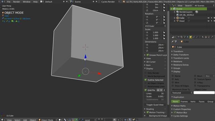Open the Constraints properties tab icon
This screenshot has height=121, width=215.
pyautogui.click(x=194, y=37)
